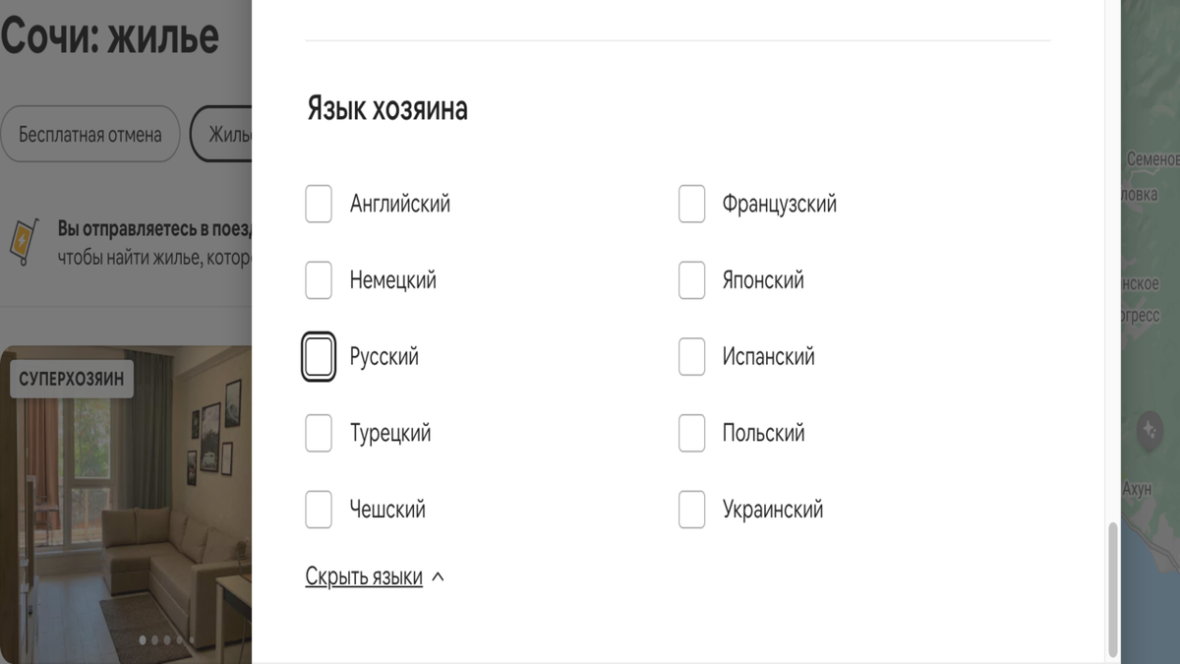This screenshot has height=664, width=1180.
Task: Select the Чешский checkbox
Action: [319, 510]
